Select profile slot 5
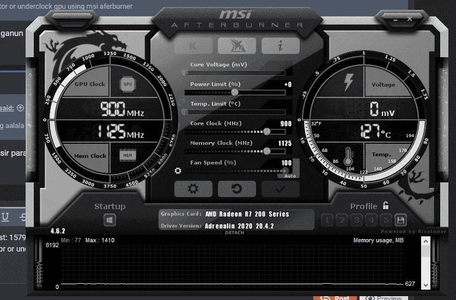456x300 pixels. point(386,220)
